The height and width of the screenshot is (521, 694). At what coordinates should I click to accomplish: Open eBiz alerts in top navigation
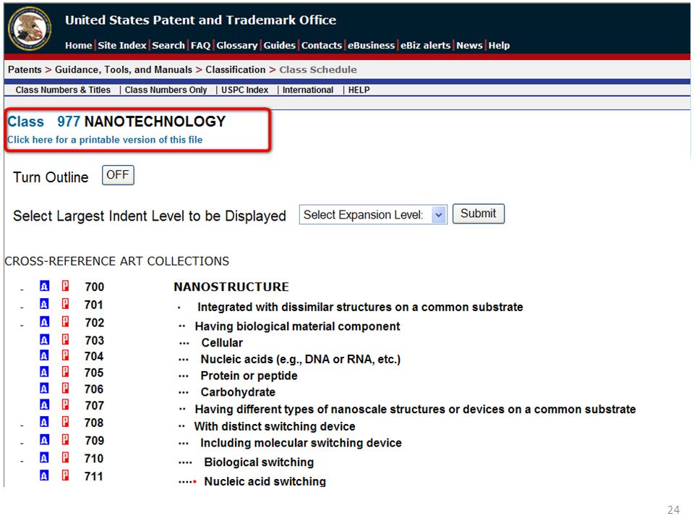click(425, 45)
